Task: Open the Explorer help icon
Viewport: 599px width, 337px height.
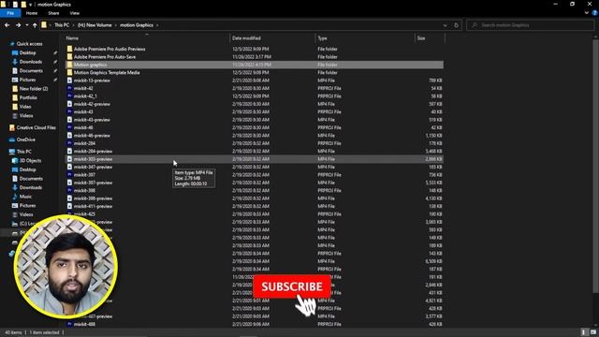Action: pyautogui.click(x=594, y=13)
